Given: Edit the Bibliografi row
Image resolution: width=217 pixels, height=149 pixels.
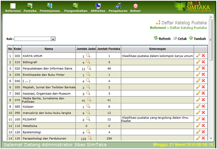Looking at the screenshot, I should [198, 62].
